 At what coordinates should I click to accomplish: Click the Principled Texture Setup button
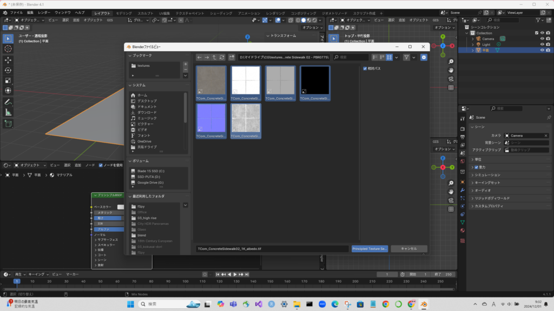coord(370,249)
